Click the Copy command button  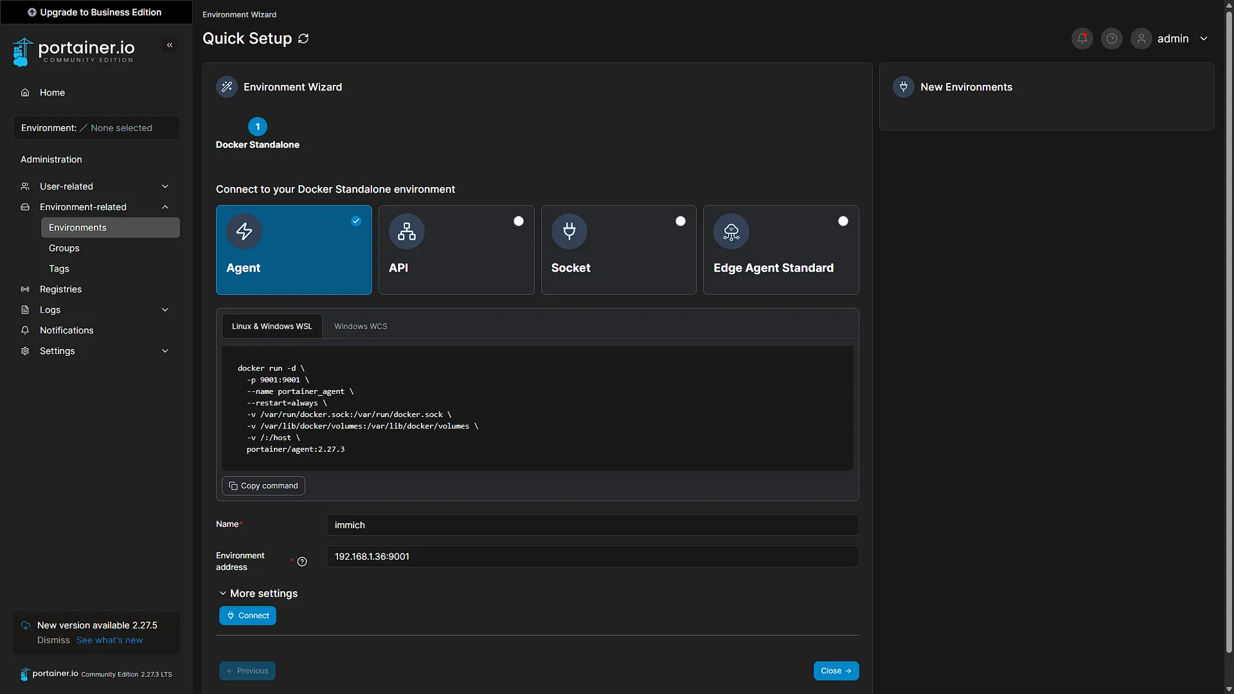[x=264, y=486]
